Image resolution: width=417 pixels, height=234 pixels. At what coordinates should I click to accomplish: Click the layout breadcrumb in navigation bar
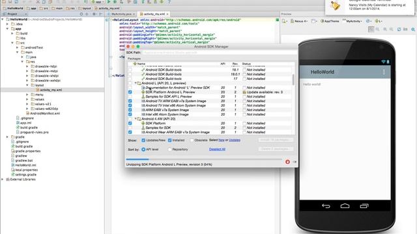(x=85, y=8)
